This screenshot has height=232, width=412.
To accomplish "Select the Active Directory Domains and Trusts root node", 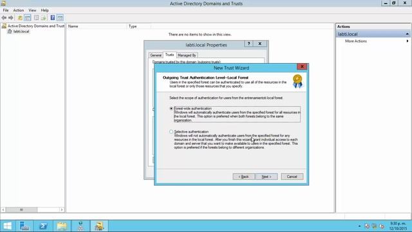I will tap(36, 26).
